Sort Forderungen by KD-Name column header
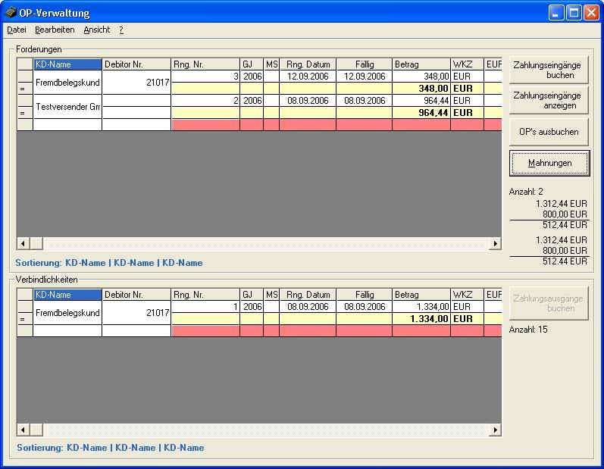Image resolution: width=604 pixels, height=469 pixels. pyautogui.click(x=67, y=64)
